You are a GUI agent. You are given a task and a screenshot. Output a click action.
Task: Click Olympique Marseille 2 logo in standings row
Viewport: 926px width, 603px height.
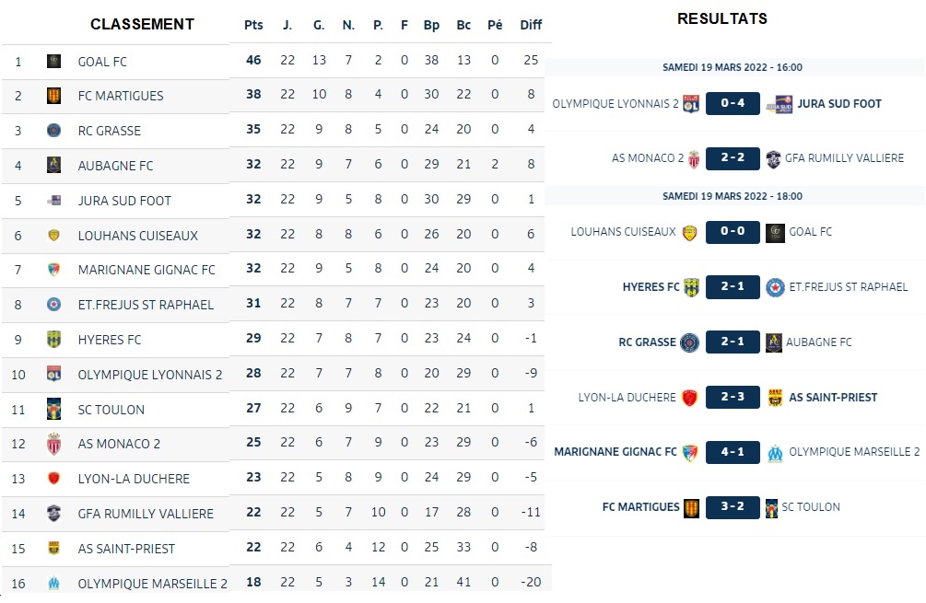pyautogui.click(x=53, y=583)
